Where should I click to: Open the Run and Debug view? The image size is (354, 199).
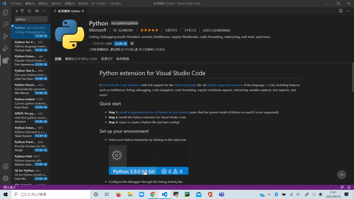5,49
